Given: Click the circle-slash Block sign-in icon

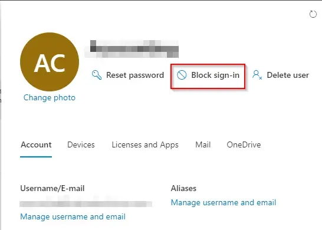Looking at the screenshot, I should pos(182,75).
